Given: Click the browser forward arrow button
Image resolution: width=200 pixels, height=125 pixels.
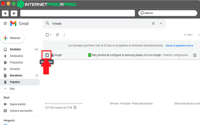Looking at the screenshot, I should (x=14, y=13).
